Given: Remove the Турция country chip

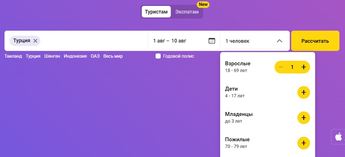Looking at the screenshot, I should tap(35, 41).
